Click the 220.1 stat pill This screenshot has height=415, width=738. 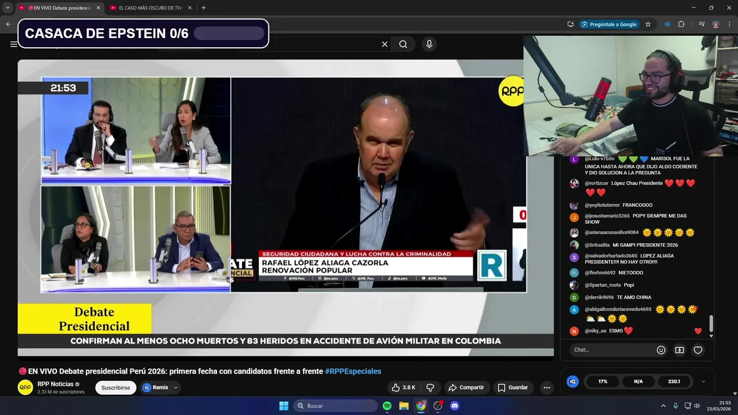click(674, 382)
